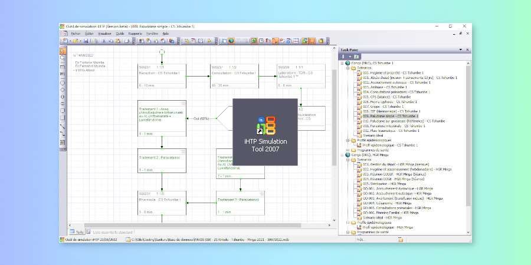Collapse the Scénarios folder under HGR Minga
This screenshot has height=265, width=531.
coord(348,160)
